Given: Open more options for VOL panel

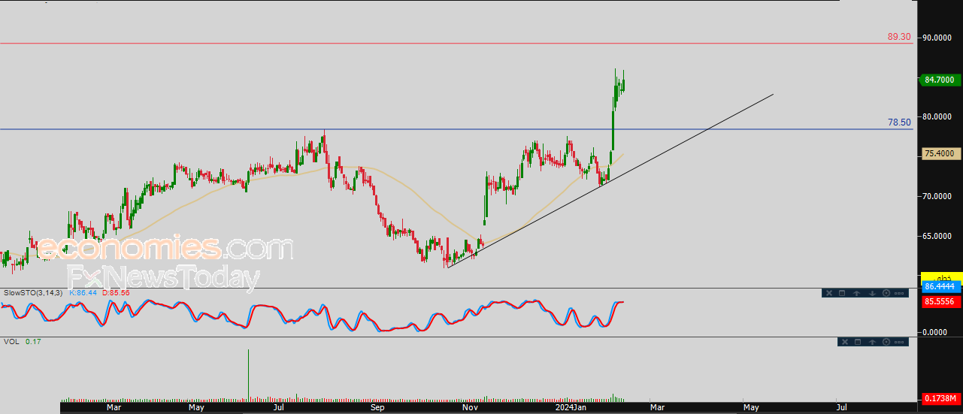Looking at the screenshot, I should (x=900, y=342).
